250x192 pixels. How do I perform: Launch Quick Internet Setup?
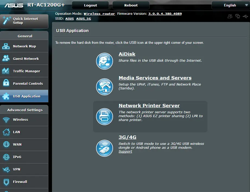click(24, 21)
